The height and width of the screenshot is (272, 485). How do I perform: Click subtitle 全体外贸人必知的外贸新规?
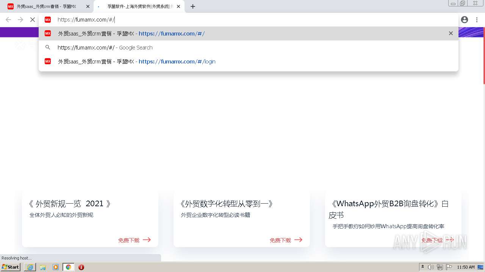[61, 215]
